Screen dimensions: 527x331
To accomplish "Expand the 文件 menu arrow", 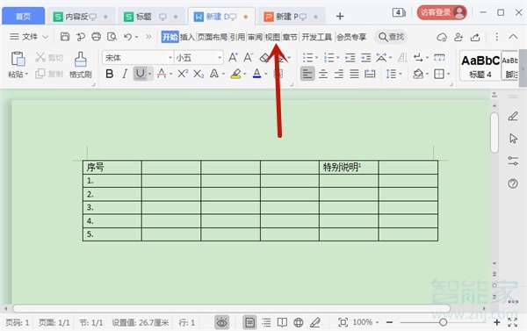I will click(x=46, y=37).
